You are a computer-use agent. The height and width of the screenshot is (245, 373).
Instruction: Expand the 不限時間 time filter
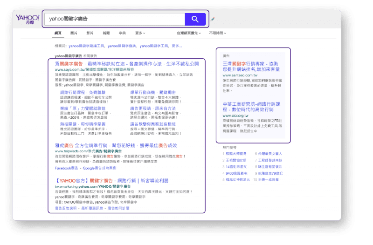[x=218, y=34]
